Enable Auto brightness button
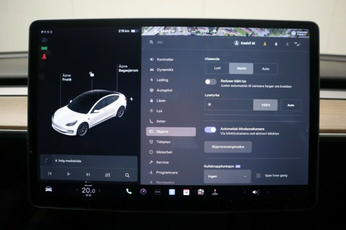346x230 pixels. [291, 105]
